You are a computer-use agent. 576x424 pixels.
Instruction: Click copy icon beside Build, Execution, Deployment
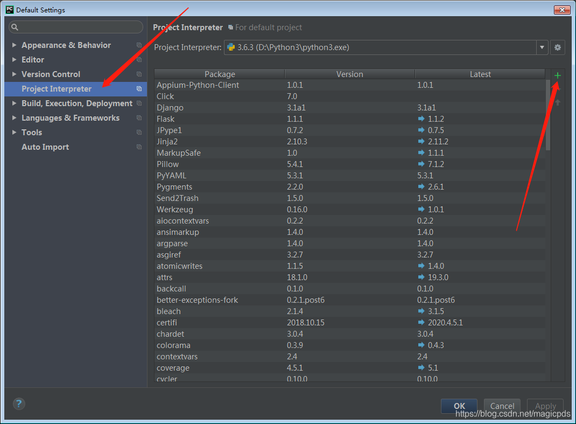[139, 103]
